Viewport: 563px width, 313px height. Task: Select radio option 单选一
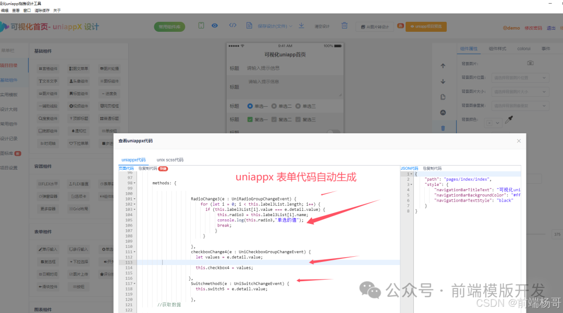(250, 106)
